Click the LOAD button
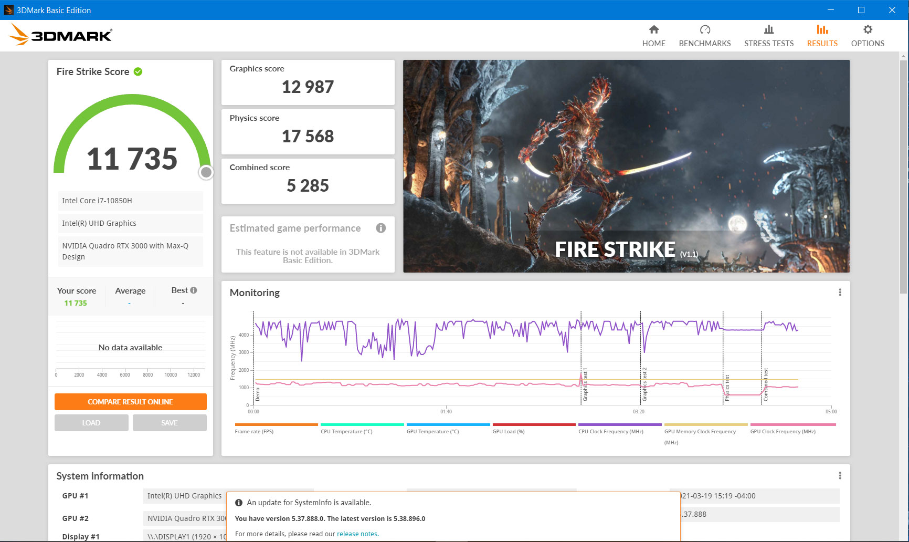This screenshot has height=542, width=909. point(91,423)
